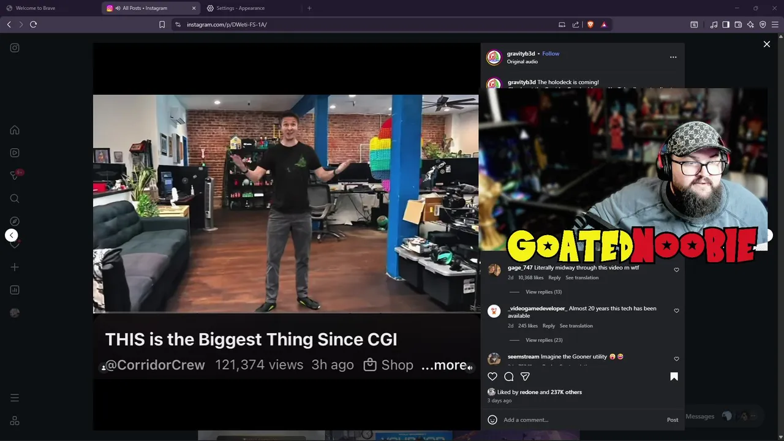Open Brave Shields lion icon
This screenshot has height=441, width=784.
point(590,24)
